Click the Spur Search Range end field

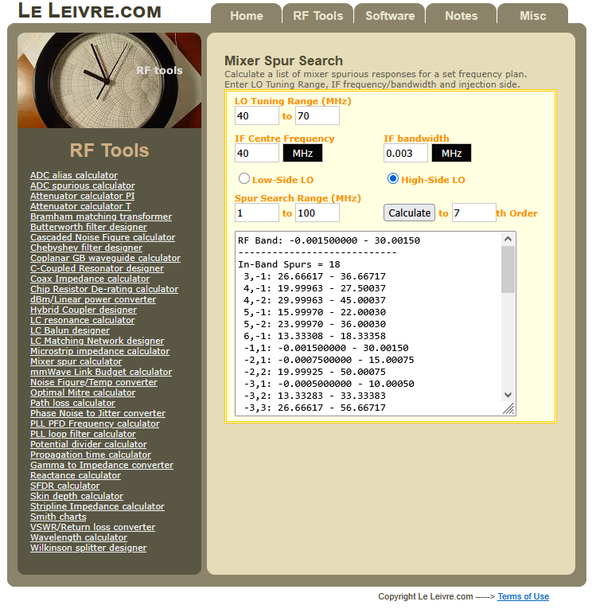click(317, 213)
